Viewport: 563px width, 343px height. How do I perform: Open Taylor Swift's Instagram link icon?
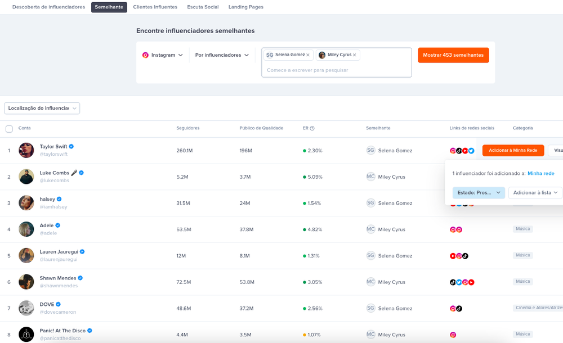click(x=453, y=151)
